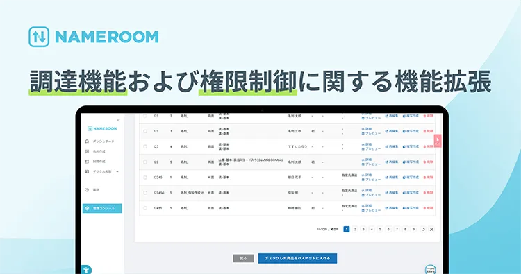521x274 pixels.
Task: Collapse the NAMEROOM sidebar with the double-chevron icon
Action: click(118, 121)
